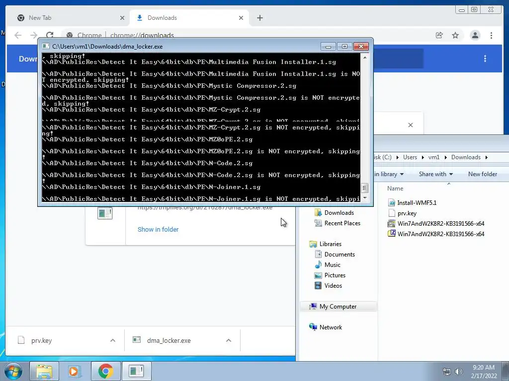Reload the Chrome page
Screen dimensions: 509x381
click(x=50, y=35)
